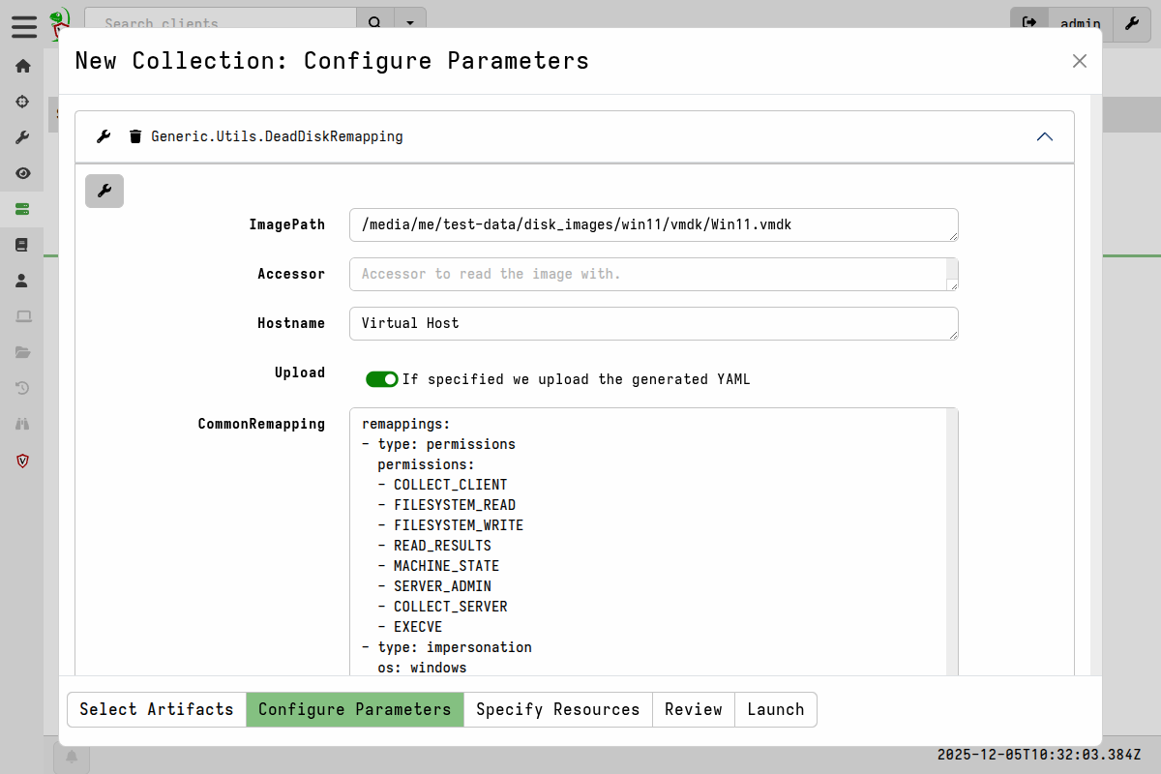Open the Hunt Manager from the sidebar
The image size is (1161, 774).
pos(22,101)
